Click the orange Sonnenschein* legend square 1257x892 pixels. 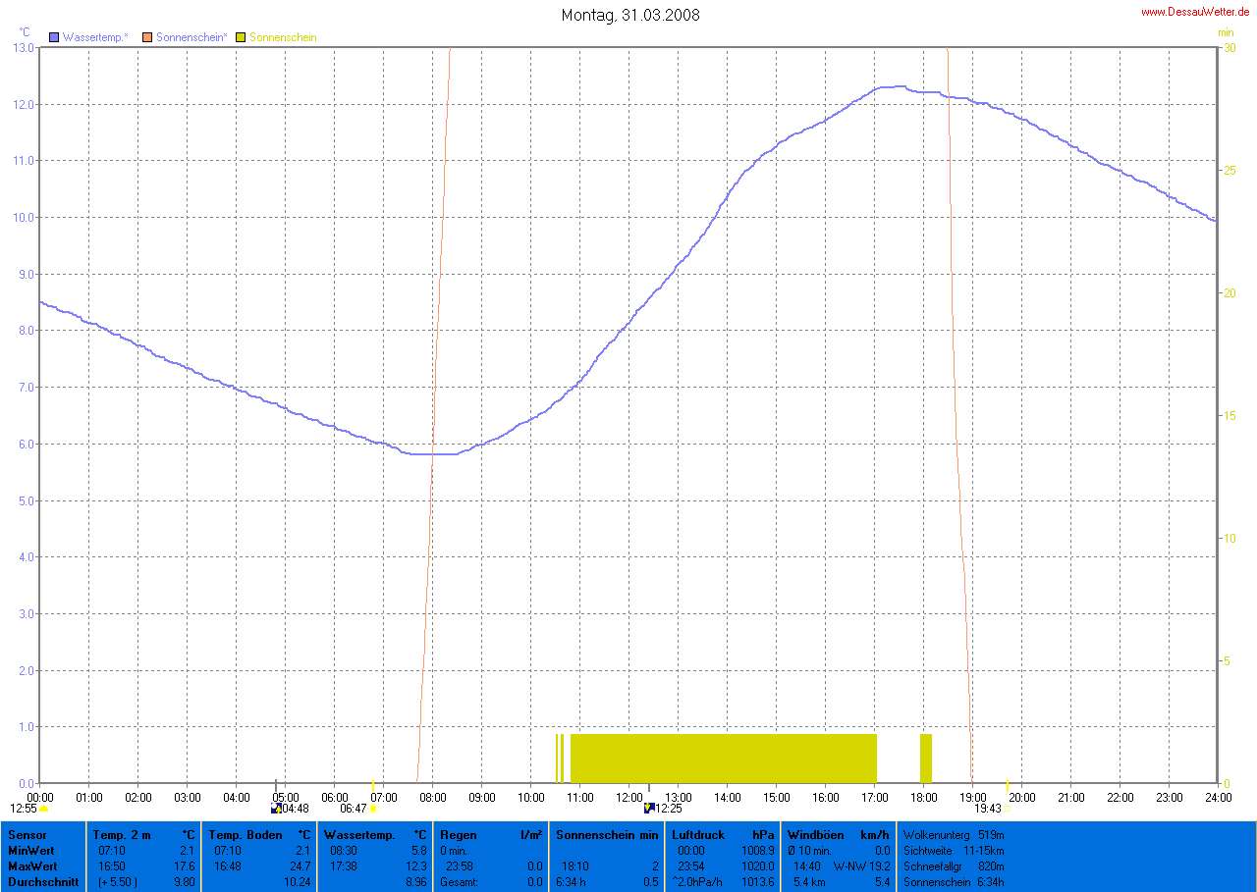(x=147, y=37)
